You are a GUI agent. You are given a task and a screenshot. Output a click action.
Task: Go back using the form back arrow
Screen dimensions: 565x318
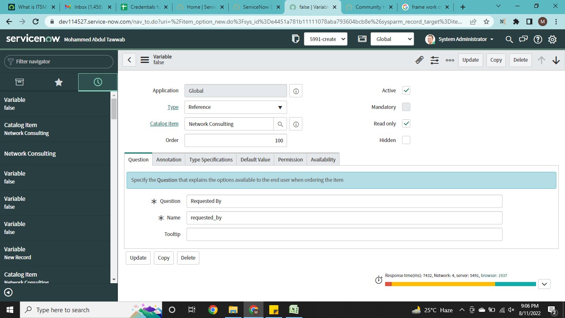tap(129, 60)
